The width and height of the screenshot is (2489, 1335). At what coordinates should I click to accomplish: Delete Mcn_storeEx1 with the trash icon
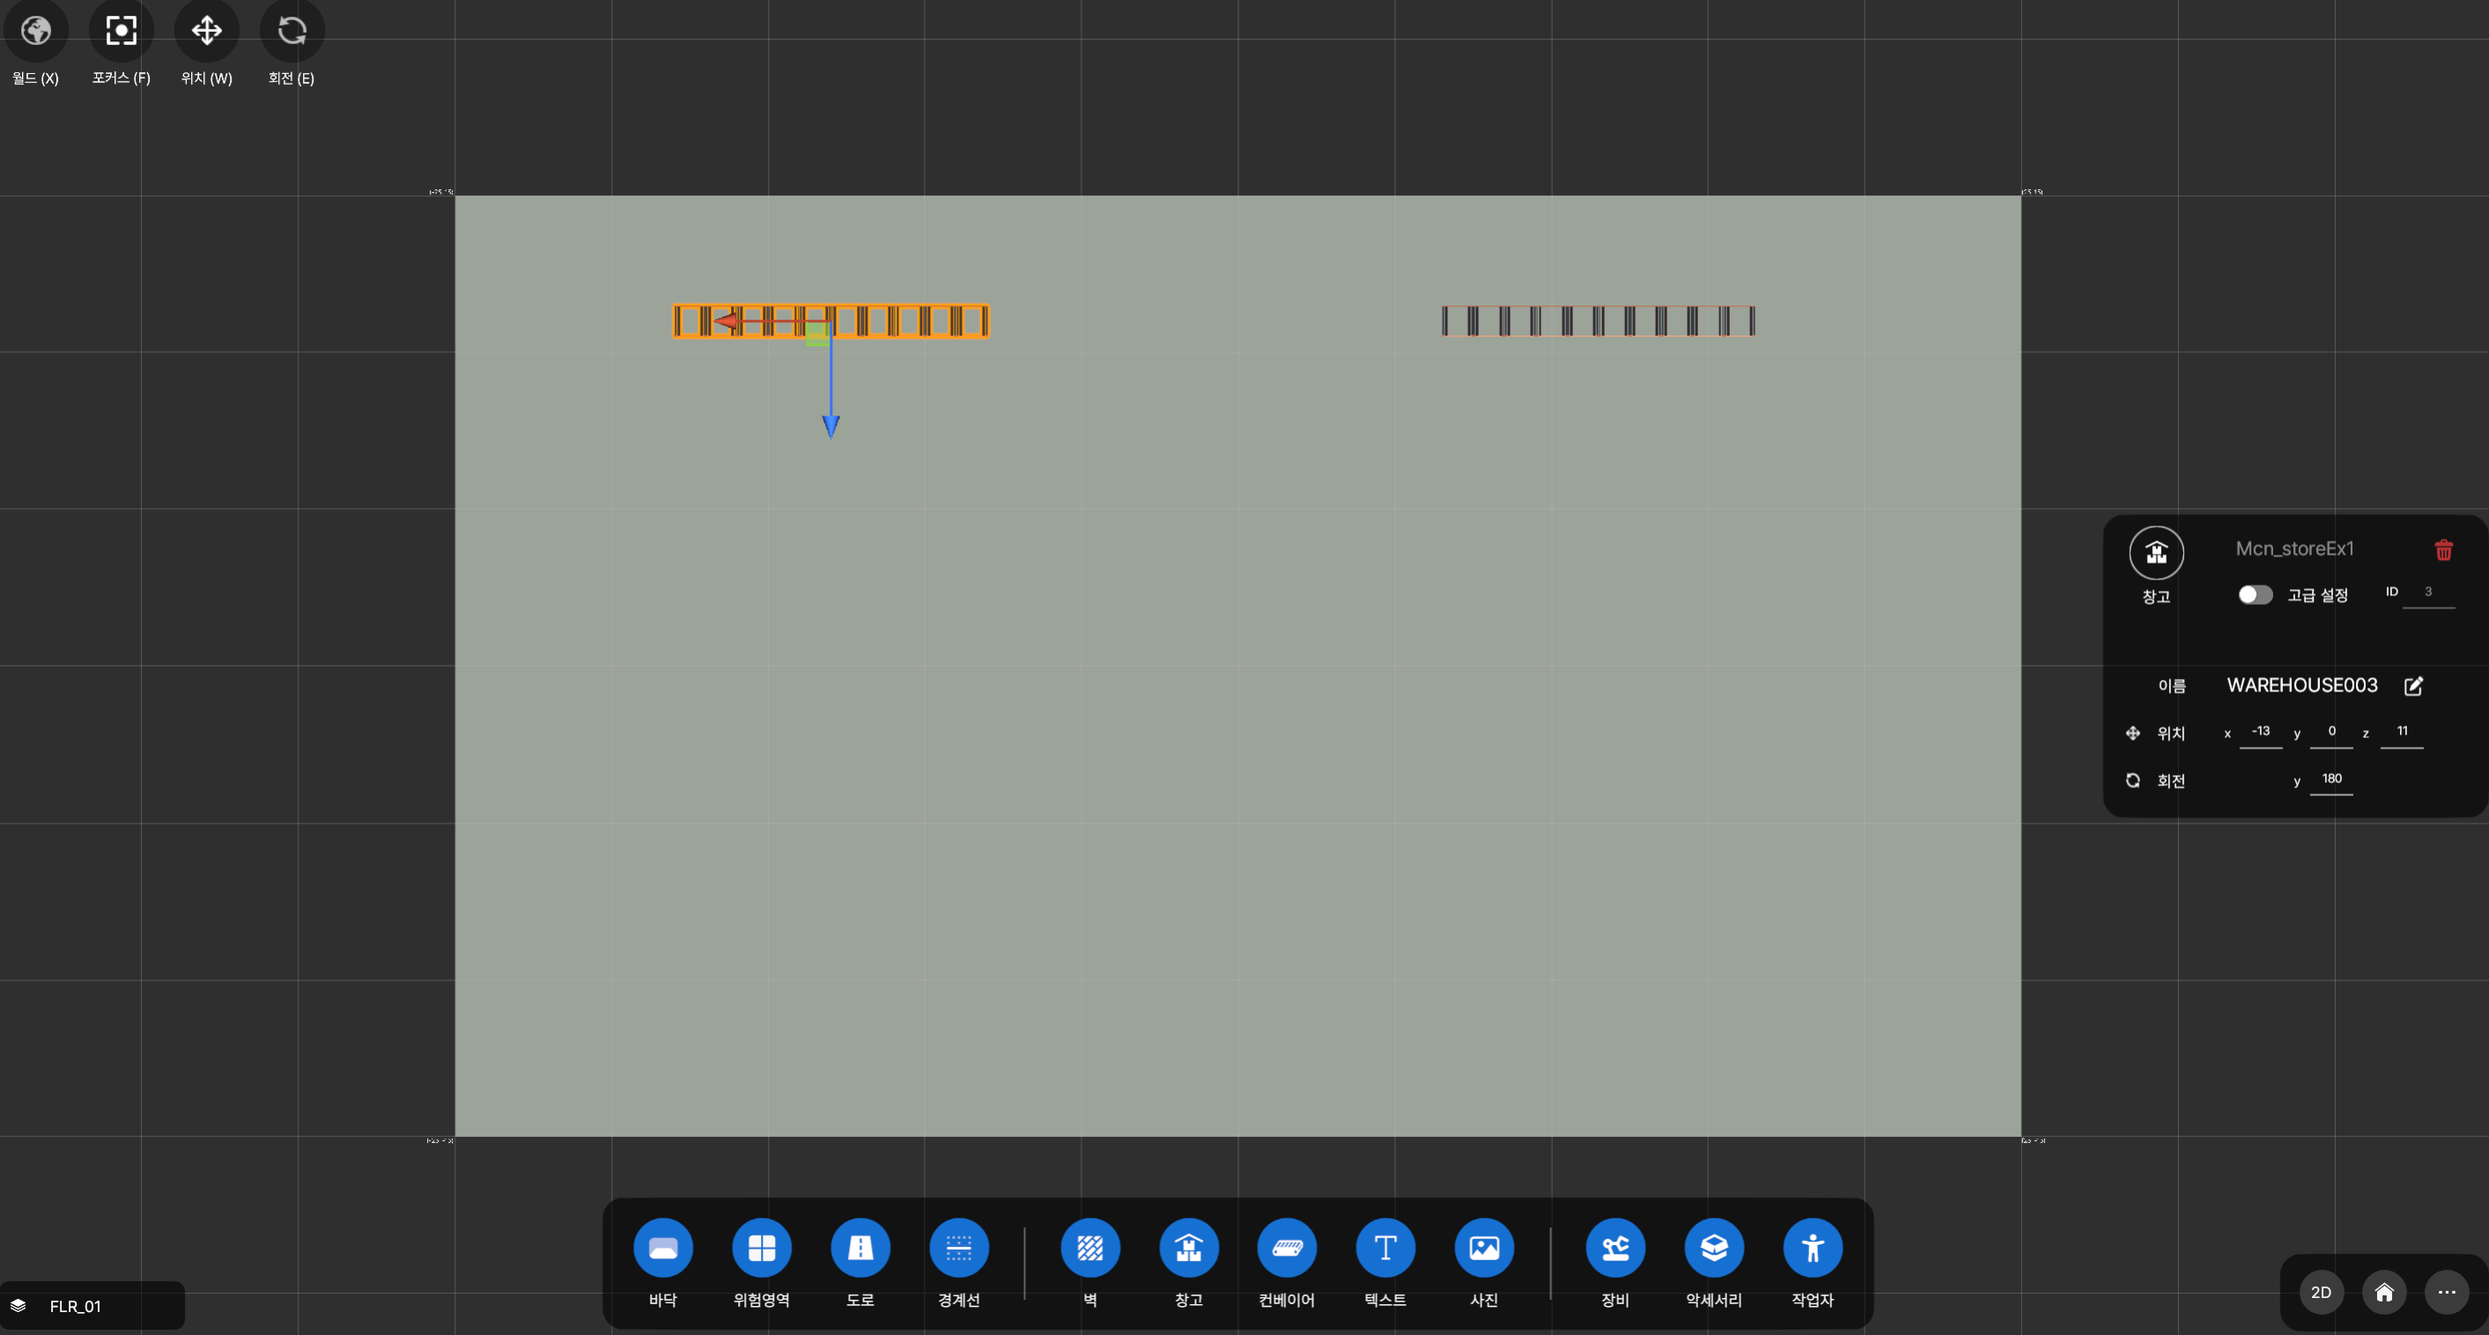[x=2443, y=549]
